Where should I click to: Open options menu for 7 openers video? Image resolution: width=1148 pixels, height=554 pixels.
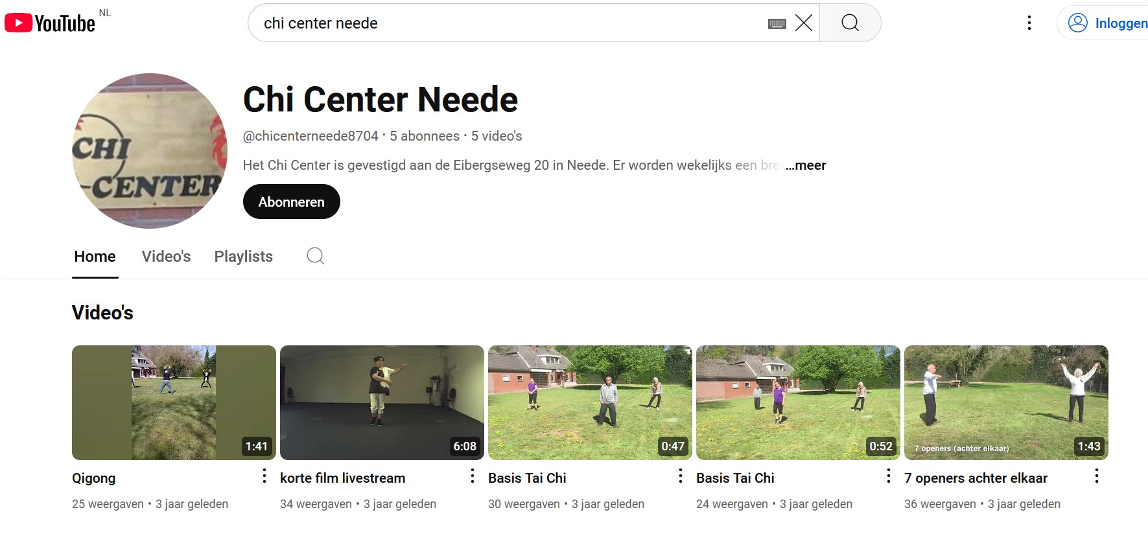1096,476
